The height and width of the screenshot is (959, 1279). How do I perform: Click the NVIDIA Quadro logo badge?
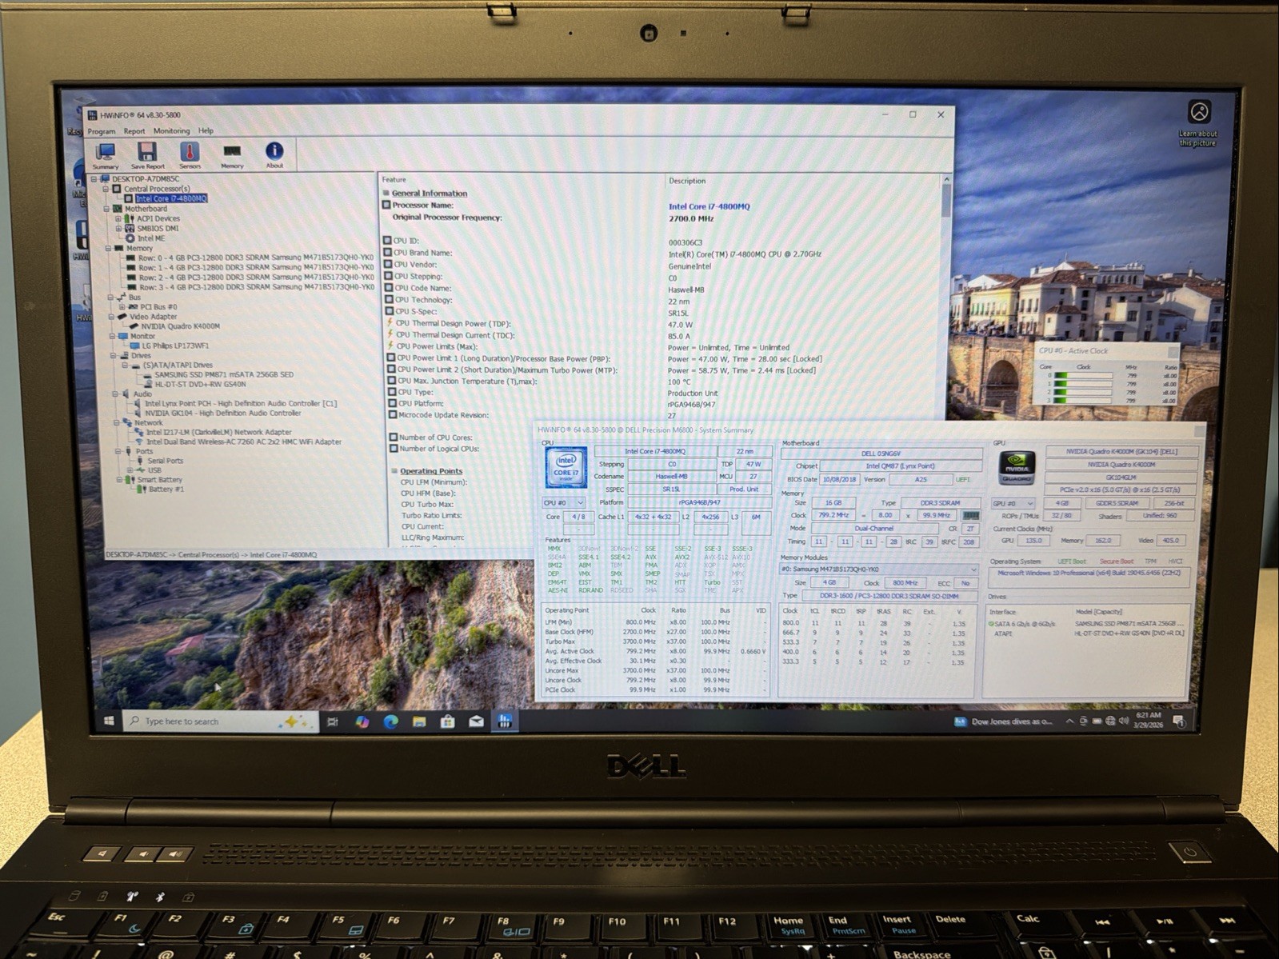(x=1017, y=468)
